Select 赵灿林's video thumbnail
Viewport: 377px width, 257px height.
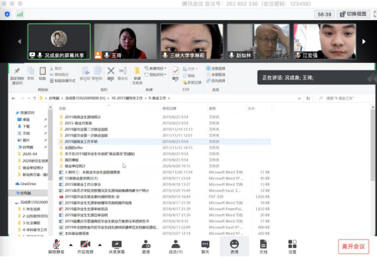[x=258, y=41]
